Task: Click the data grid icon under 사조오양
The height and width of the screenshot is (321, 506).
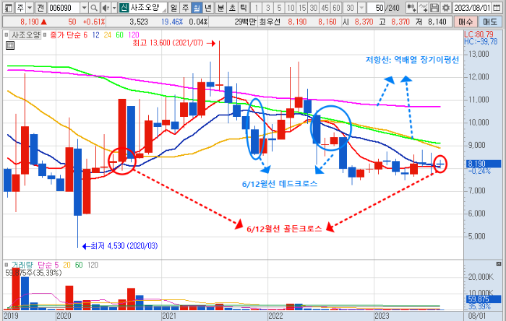Action: tap(10, 45)
